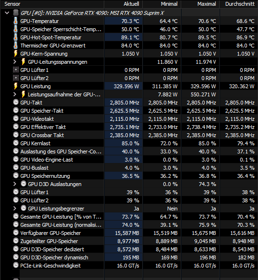Click the gauge icon of GPU D3D Auslastungen
Viewport: 258px width, 280px height.
pos(24,184)
